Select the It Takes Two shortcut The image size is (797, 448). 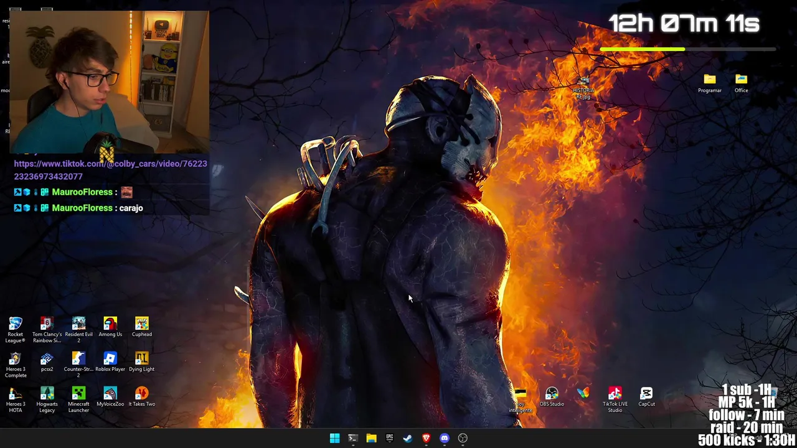141,397
